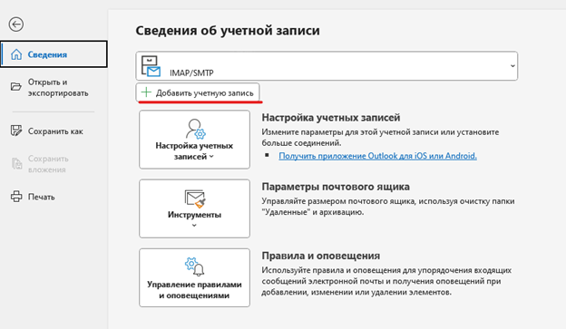Open the Инструменты dropdown button
Image resolution: width=566 pixels, height=329 pixels.
coord(194,208)
